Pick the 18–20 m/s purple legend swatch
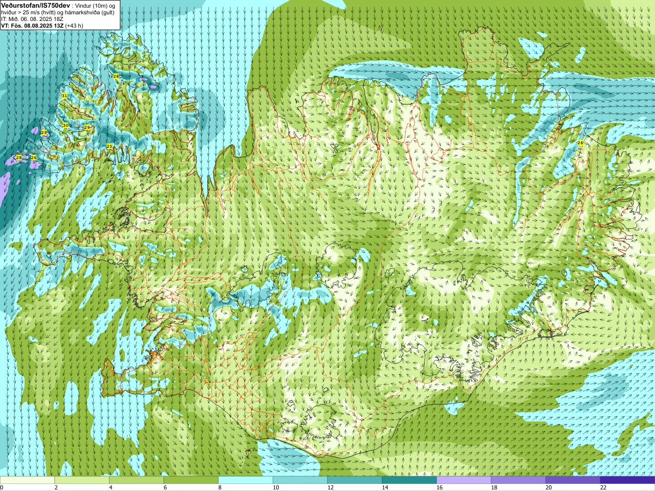The width and height of the screenshot is (655, 491). [518, 480]
